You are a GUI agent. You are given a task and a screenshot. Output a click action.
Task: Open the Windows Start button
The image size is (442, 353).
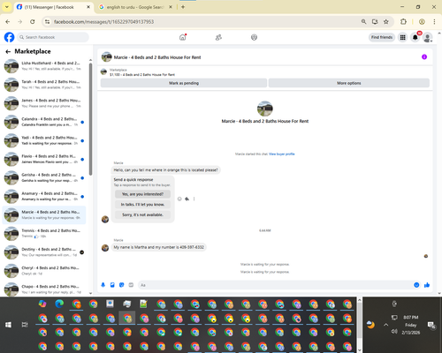click(x=8, y=325)
